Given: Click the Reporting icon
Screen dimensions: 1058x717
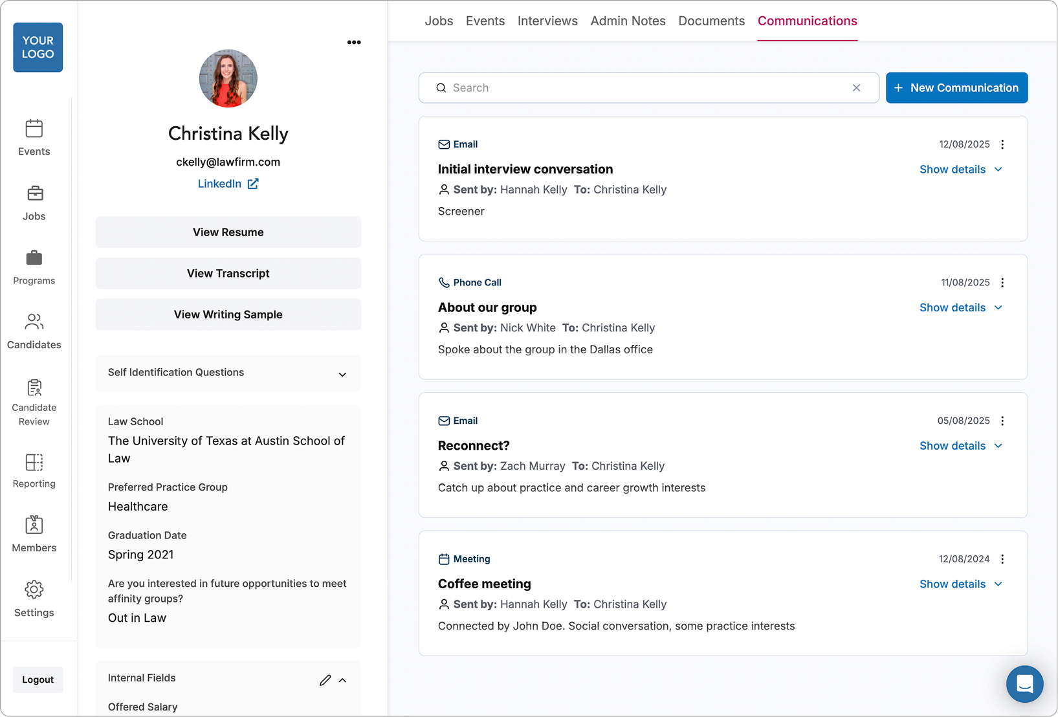Looking at the screenshot, I should click(34, 463).
